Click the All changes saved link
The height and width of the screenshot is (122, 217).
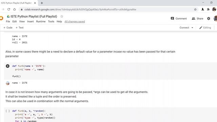(75, 22)
